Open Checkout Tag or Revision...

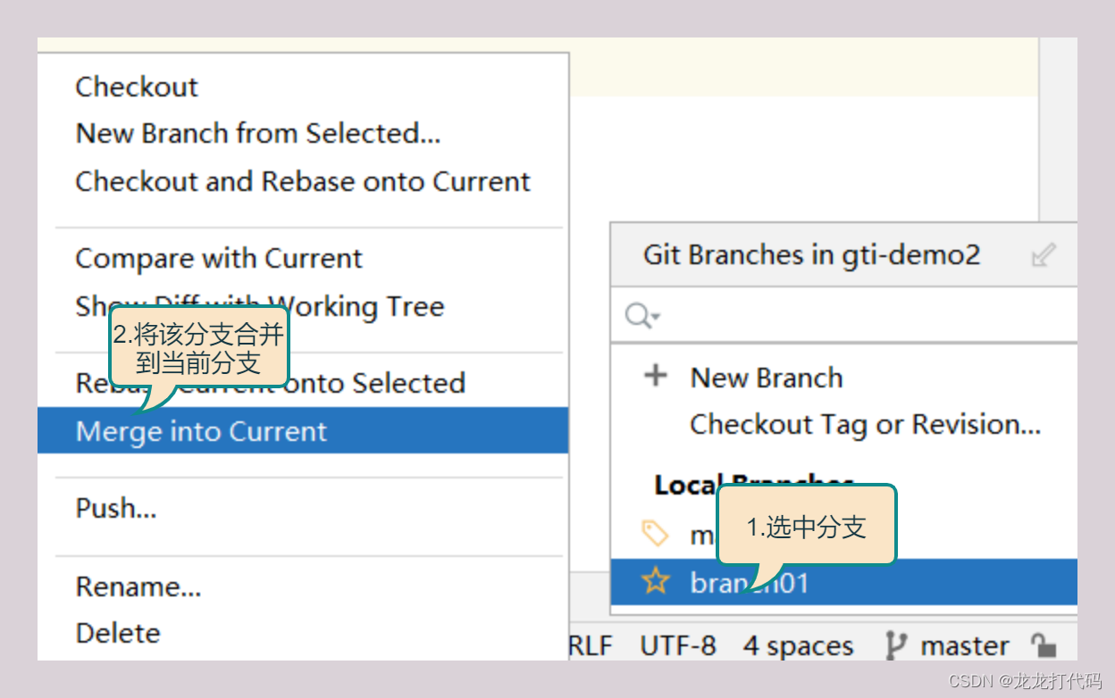tap(866, 425)
